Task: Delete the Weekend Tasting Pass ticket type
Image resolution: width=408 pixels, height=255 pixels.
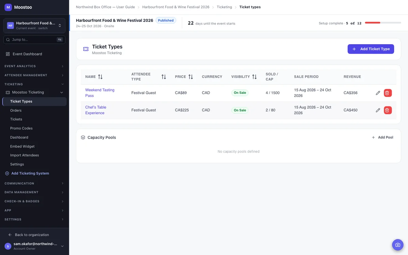Action: (388, 93)
